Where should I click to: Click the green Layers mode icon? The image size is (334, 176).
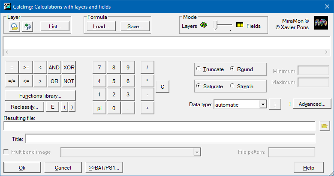(x=204, y=26)
